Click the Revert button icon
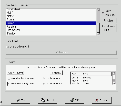This screenshot has width=121, height=106. 43,100
